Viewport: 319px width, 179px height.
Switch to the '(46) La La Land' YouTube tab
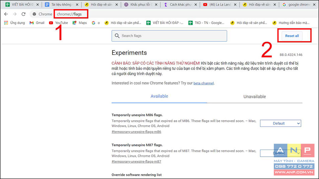(220, 4)
